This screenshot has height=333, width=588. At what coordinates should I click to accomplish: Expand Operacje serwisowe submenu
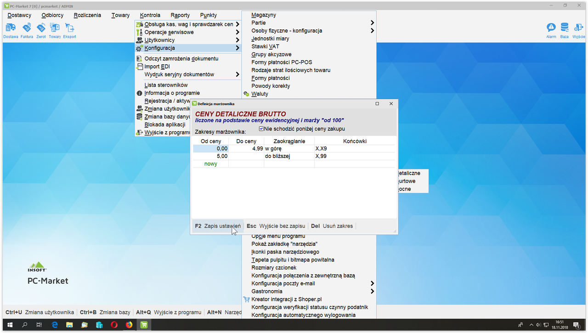point(188,32)
